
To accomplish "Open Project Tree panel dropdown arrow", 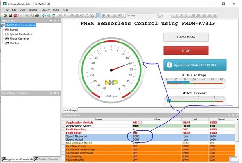I will click(51, 20).
